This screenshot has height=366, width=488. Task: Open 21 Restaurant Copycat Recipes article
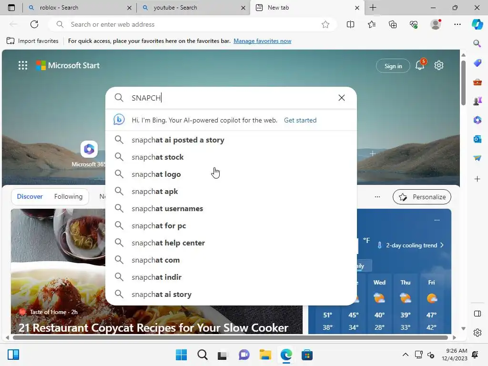[153, 328]
